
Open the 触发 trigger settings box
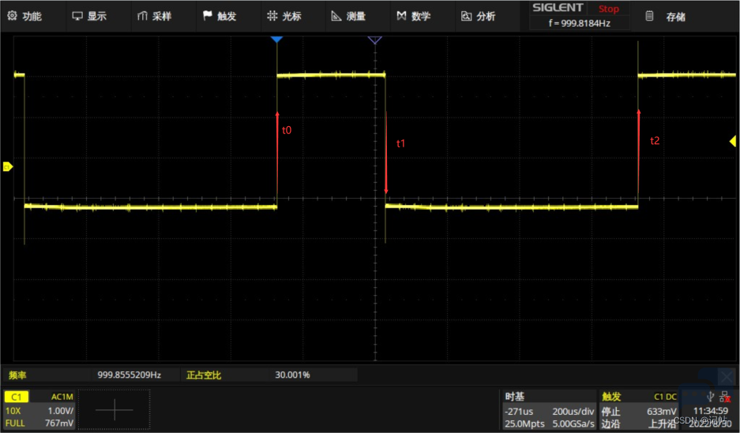tap(639, 409)
